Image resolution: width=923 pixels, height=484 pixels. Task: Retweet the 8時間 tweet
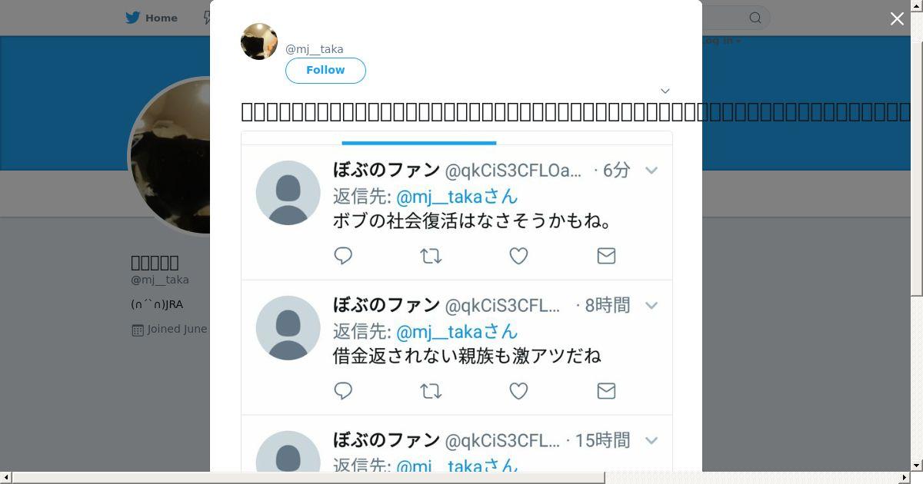coord(431,391)
